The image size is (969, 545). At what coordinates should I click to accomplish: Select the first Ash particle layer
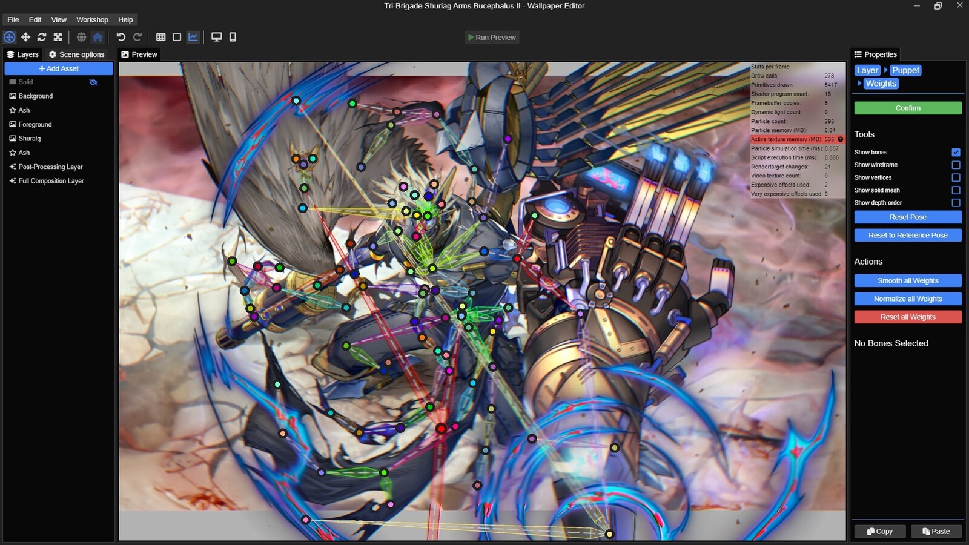click(x=59, y=110)
